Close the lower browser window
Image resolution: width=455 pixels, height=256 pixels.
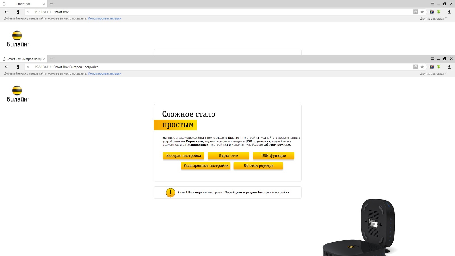(x=451, y=59)
